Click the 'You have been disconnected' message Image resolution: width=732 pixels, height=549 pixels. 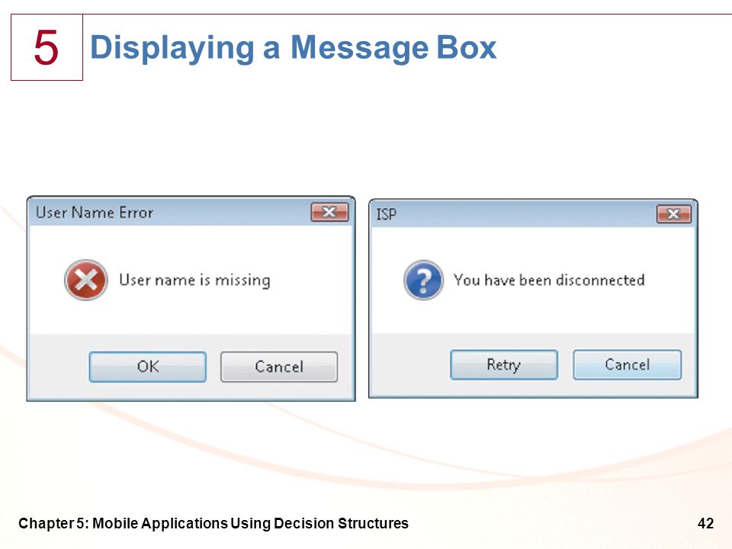tap(549, 280)
